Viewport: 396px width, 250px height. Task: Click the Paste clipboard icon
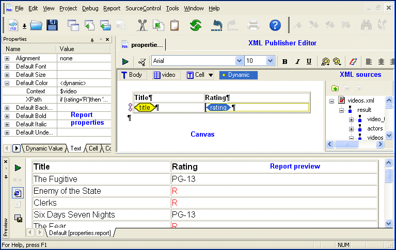[x=175, y=25]
